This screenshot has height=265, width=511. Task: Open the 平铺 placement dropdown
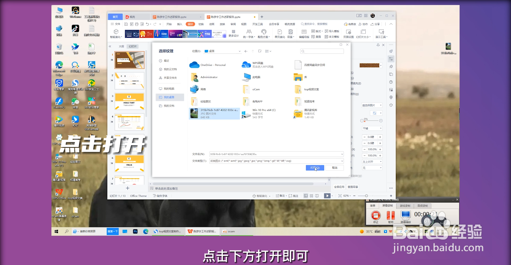[x=372, y=128]
